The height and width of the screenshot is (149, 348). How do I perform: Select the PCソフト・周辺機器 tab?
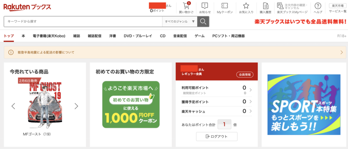[229, 36]
